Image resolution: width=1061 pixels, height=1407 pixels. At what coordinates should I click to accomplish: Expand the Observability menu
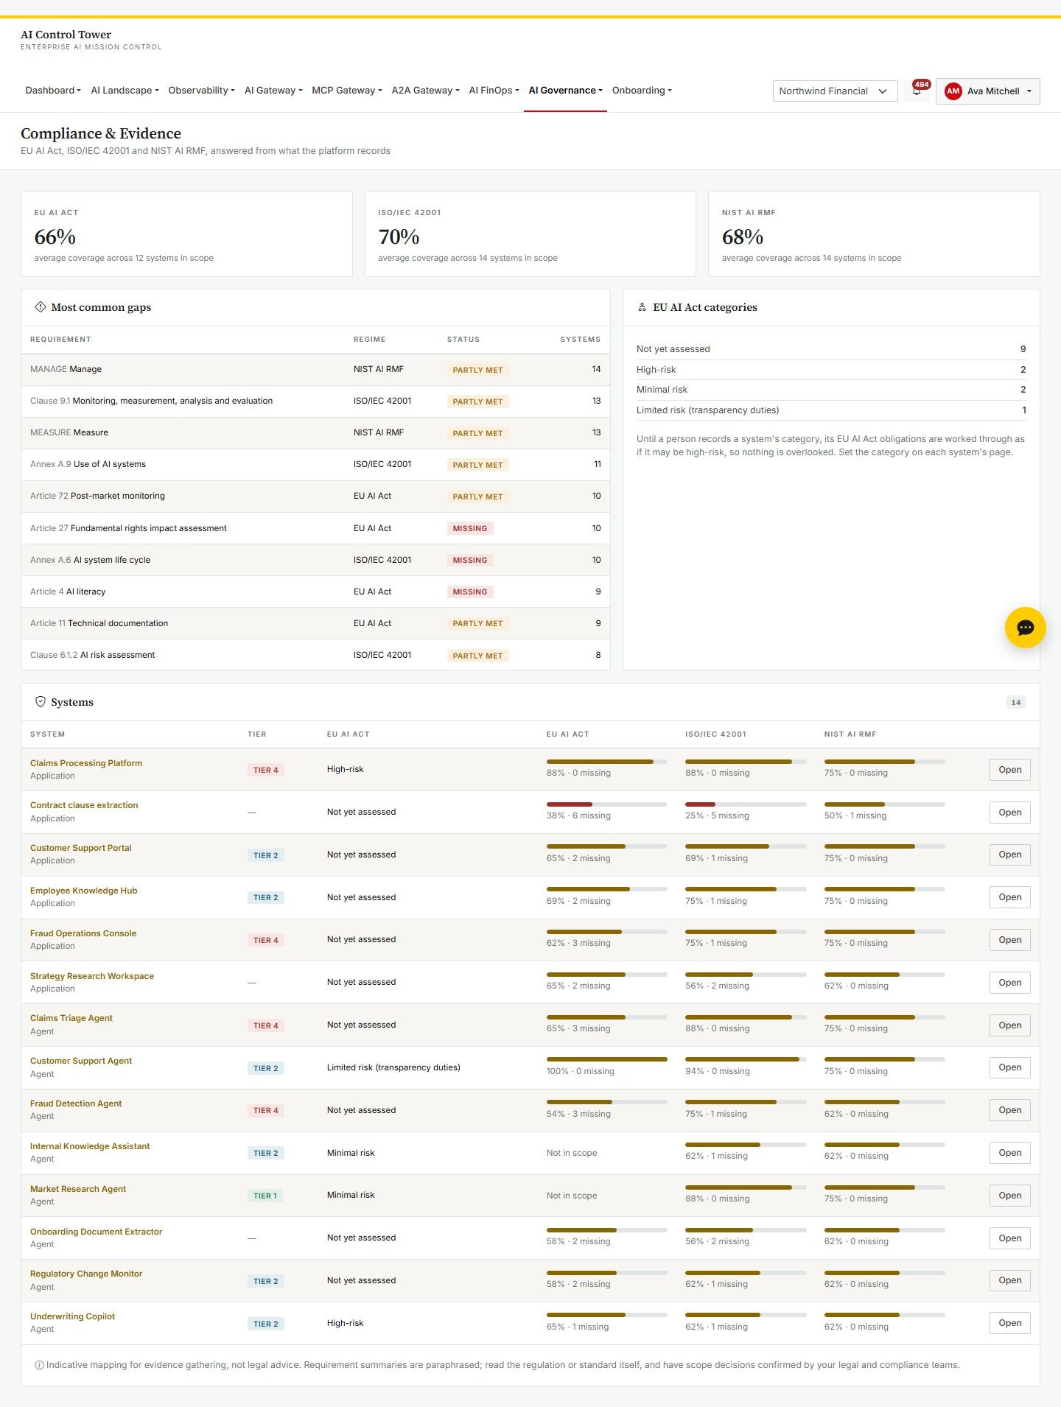201,91
